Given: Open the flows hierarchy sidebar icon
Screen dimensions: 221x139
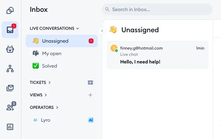Looking at the screenshot, I should click(x=10, y=69).
